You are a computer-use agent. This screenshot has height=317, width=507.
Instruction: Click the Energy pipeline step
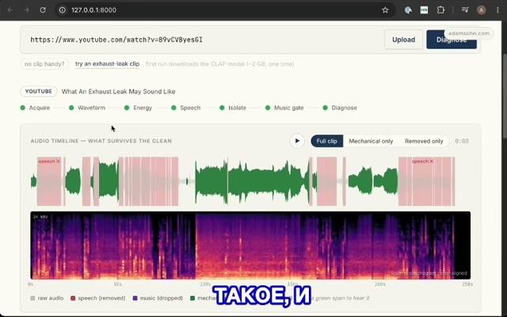pyautogui.click(x=138, y=108)
